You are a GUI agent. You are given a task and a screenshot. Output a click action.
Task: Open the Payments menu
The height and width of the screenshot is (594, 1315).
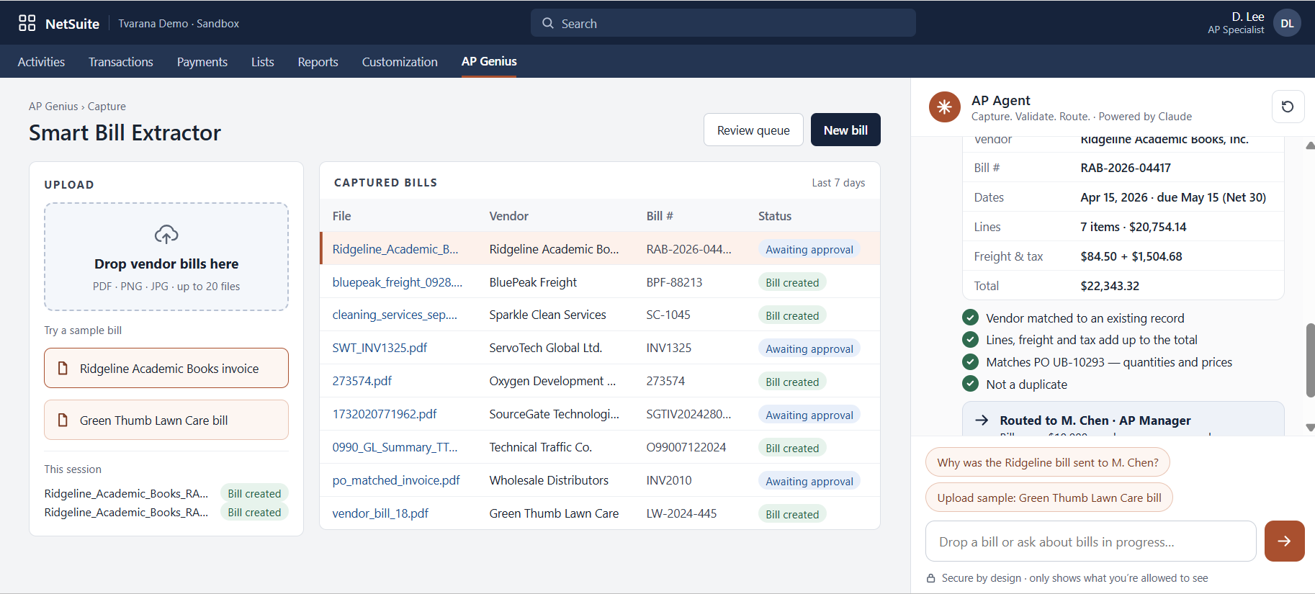click(202, 62)
